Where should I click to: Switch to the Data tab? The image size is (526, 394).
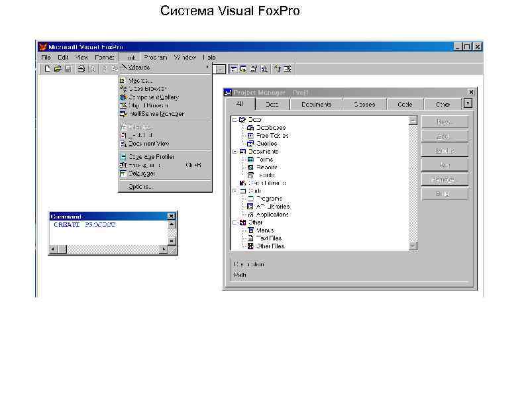[272, 104]
